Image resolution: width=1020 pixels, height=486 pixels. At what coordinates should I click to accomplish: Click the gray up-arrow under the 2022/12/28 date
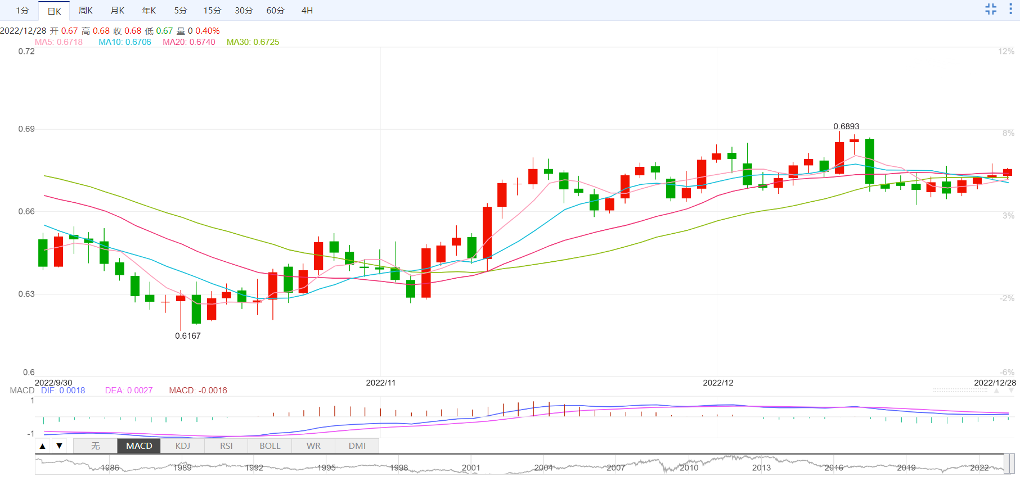996,390
